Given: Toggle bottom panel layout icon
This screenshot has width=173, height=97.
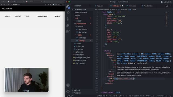Looking at the screenshot, I should pos(165,2).
